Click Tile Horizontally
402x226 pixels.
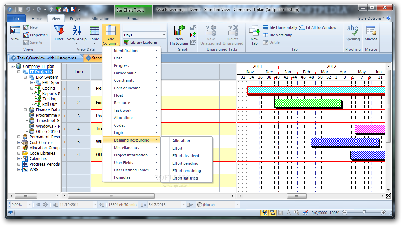click(x=280, y=27)
